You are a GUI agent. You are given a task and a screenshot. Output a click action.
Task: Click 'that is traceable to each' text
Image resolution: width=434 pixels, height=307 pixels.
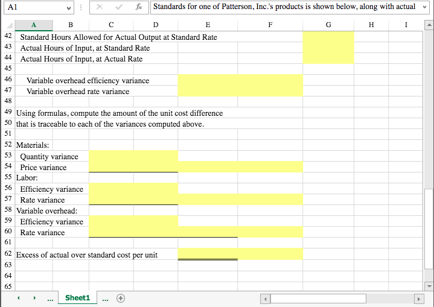[x=110, y=124]
